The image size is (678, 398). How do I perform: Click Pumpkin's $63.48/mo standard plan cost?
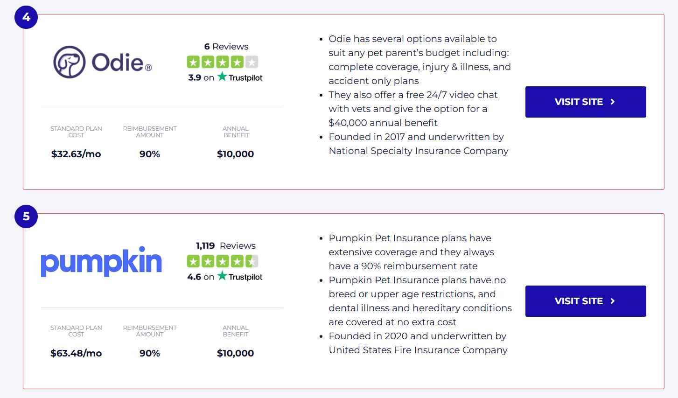pos(76,353)
